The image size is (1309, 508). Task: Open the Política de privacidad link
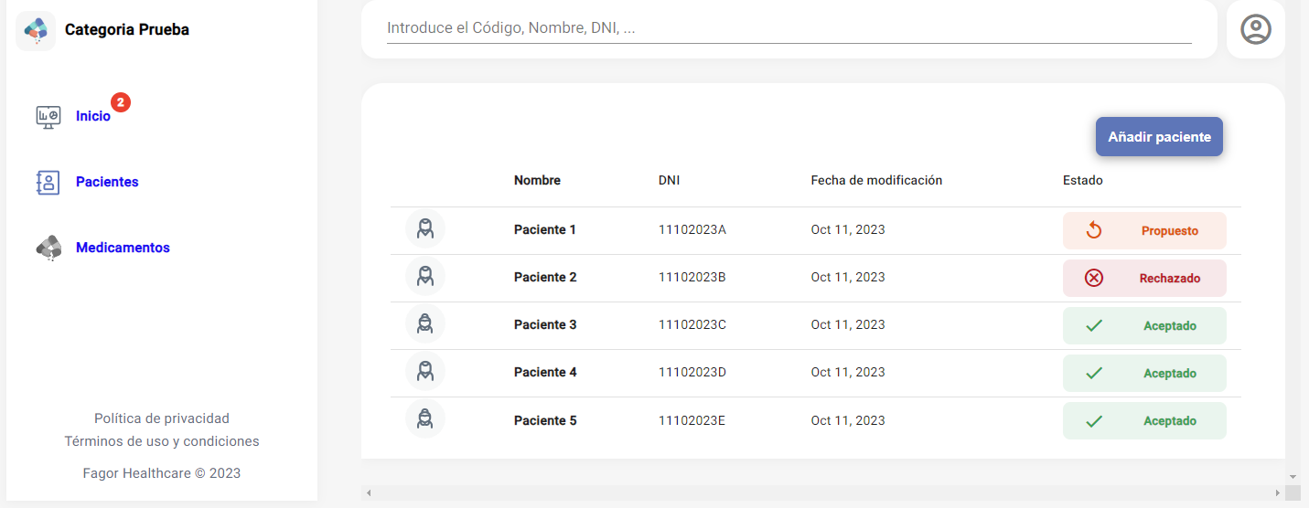click(x=162, y=418)
